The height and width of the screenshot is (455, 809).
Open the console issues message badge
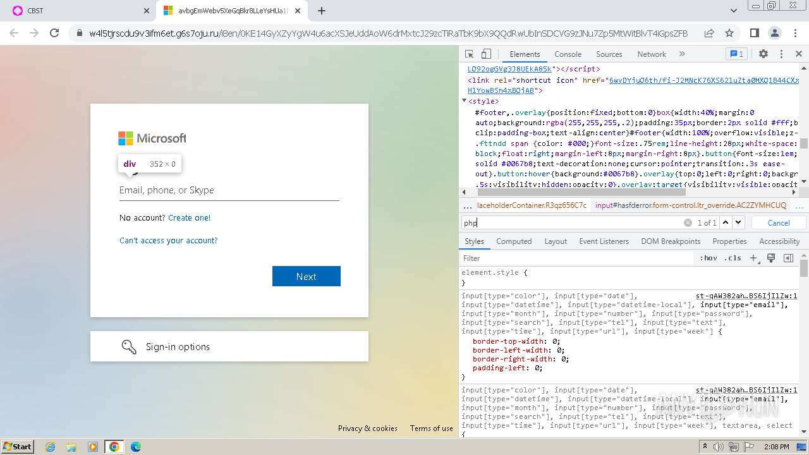(x=736, y=54)
